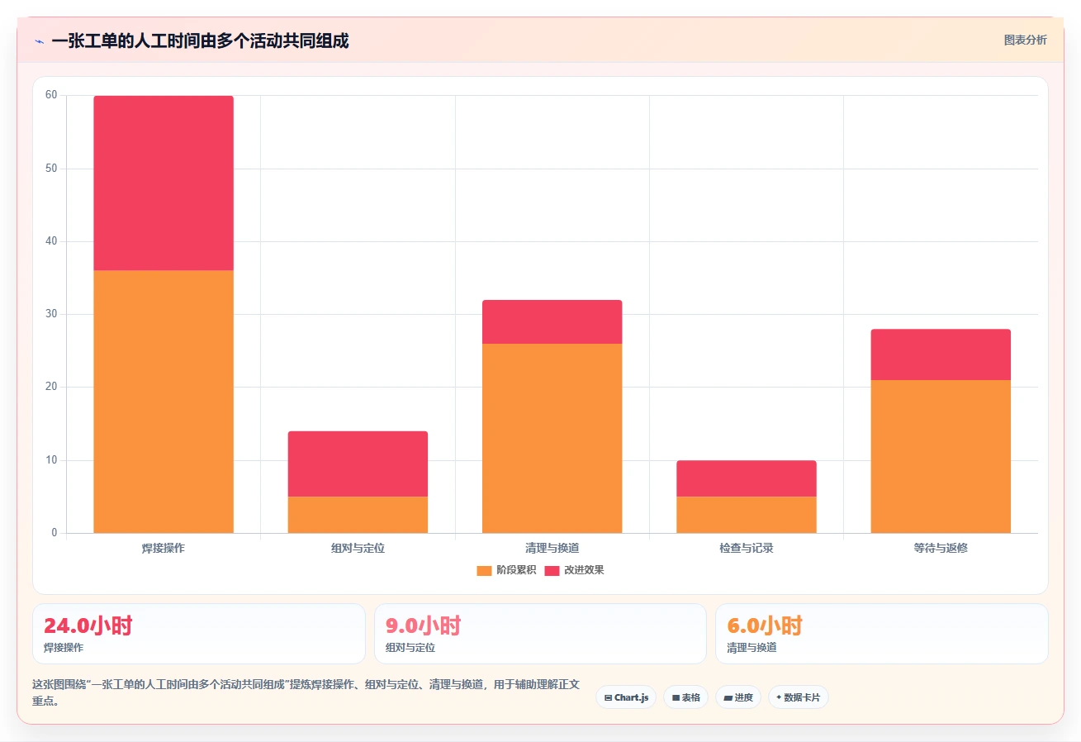This screenshot has width=1081, height=742.
Task: Click the red segment of the 检查与记录 bar
Action: [747, 478]
